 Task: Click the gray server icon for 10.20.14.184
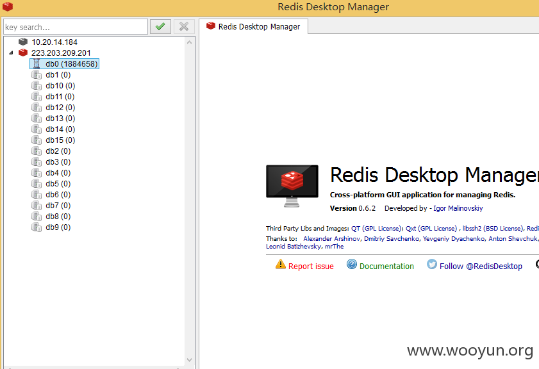[23, 42]
